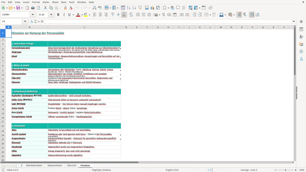Open Borders dropdown arrow
This screenshot has width=306, height=172.
(210, 15)
